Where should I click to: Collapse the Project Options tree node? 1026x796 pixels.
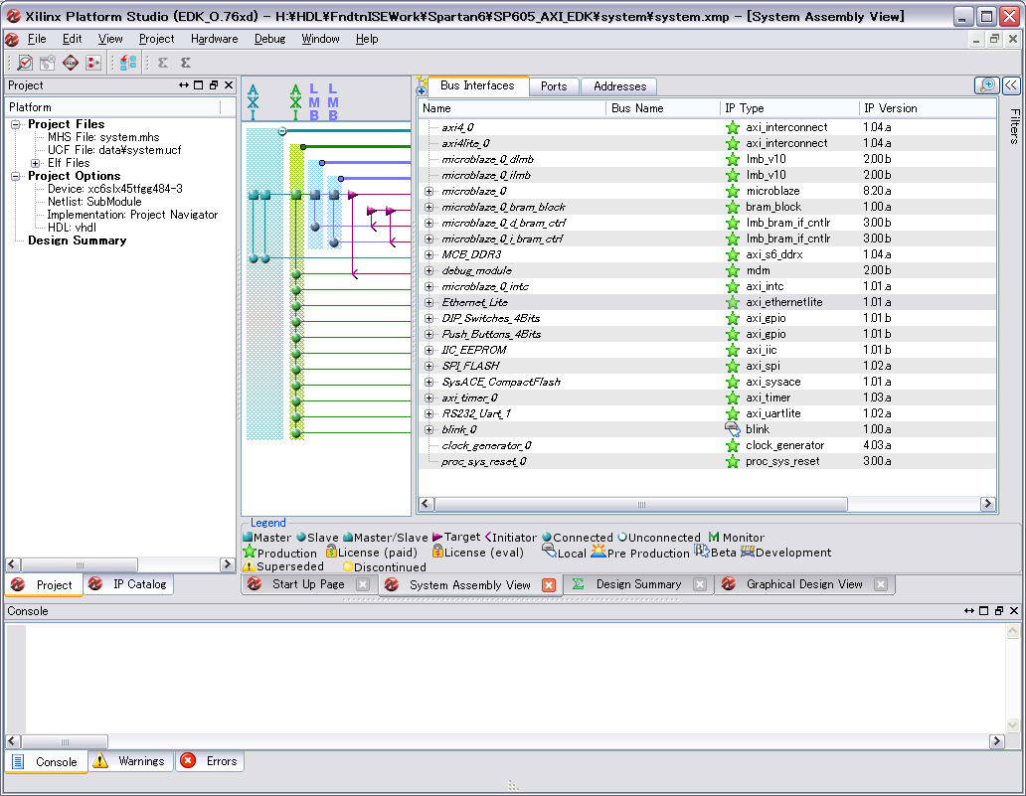15,176
